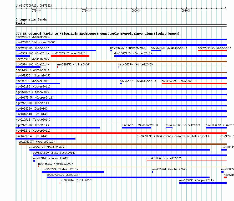The image size is (234, 201).
Task: Click esv3890850 (Suktitipat2014) label
Action: pyautogui.click(x=54, y=153)
